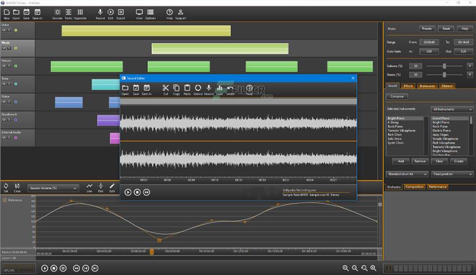Click the Add instrument button

401,161
